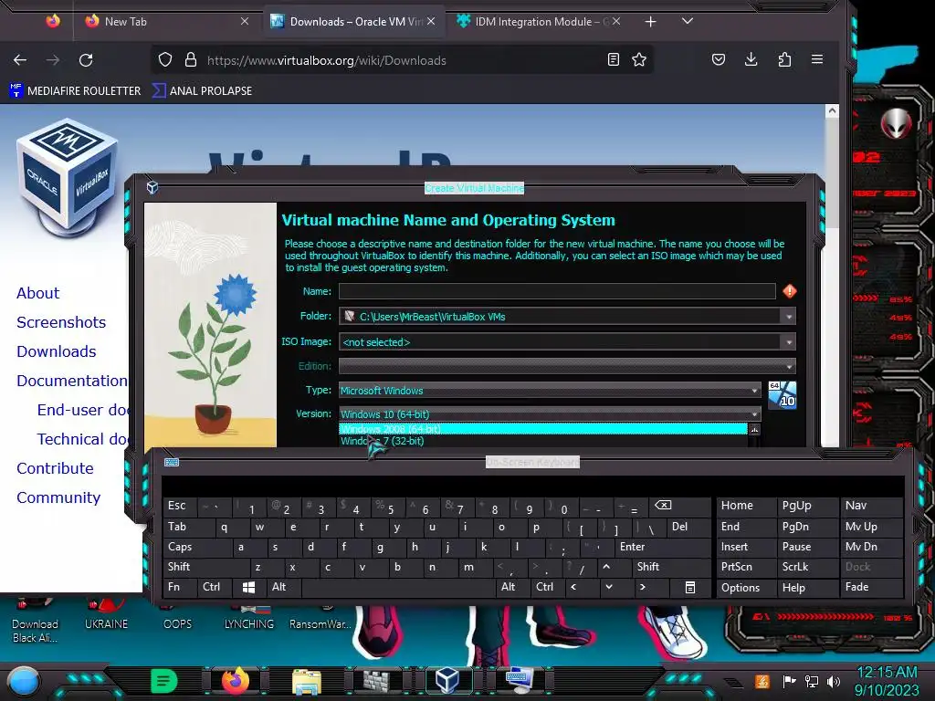Switch to IDM Integration Module tab
The height and width of the screenshot is (701, 935).
(x=540, y=22)
